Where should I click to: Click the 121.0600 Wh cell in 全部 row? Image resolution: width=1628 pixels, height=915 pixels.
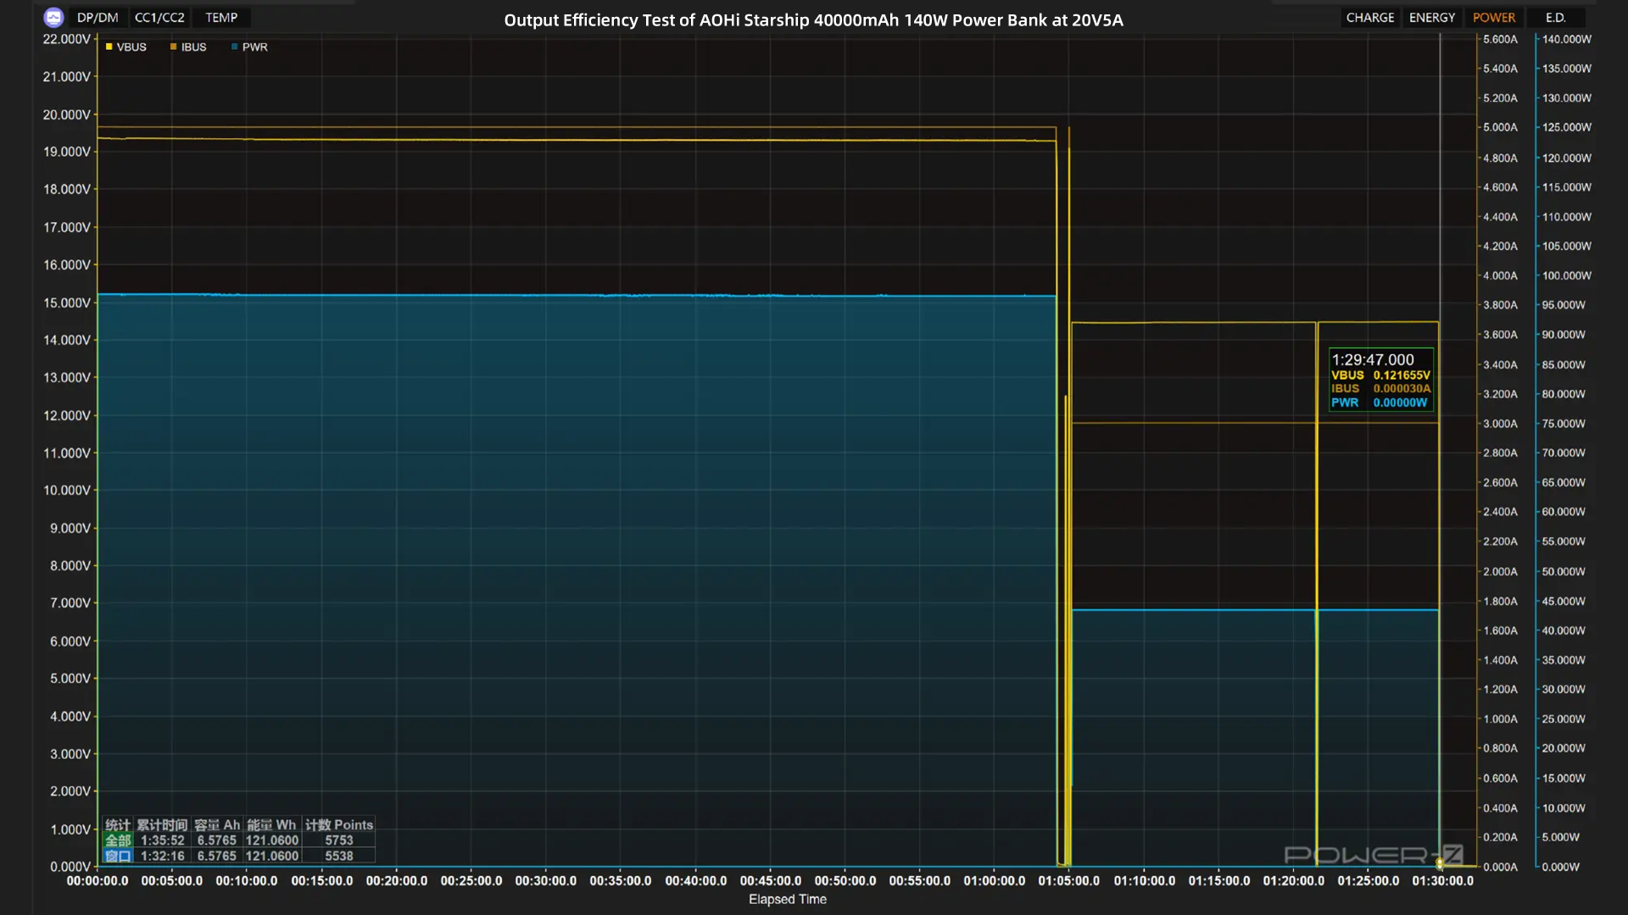tap(272, 840)
